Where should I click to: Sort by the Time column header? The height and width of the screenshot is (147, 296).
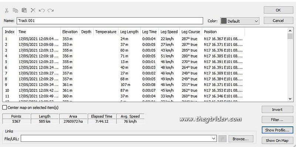pyautogui.click(x=38, y=32)
